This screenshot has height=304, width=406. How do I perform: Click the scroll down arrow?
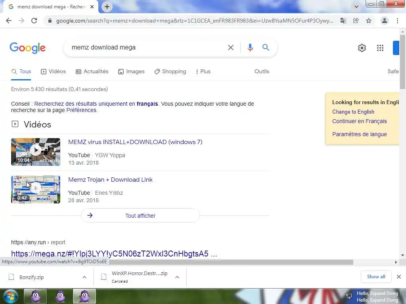[403, 255]
